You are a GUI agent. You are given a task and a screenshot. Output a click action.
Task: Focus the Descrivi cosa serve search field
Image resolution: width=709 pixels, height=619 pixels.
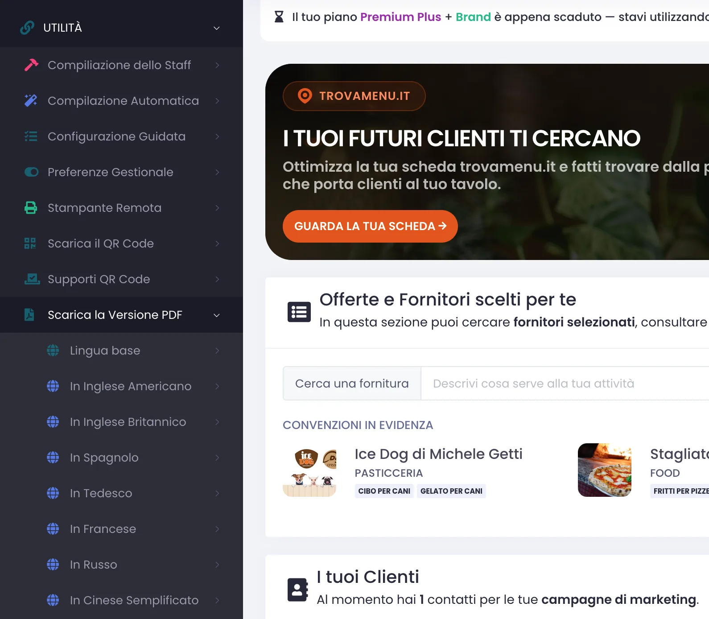565,384
